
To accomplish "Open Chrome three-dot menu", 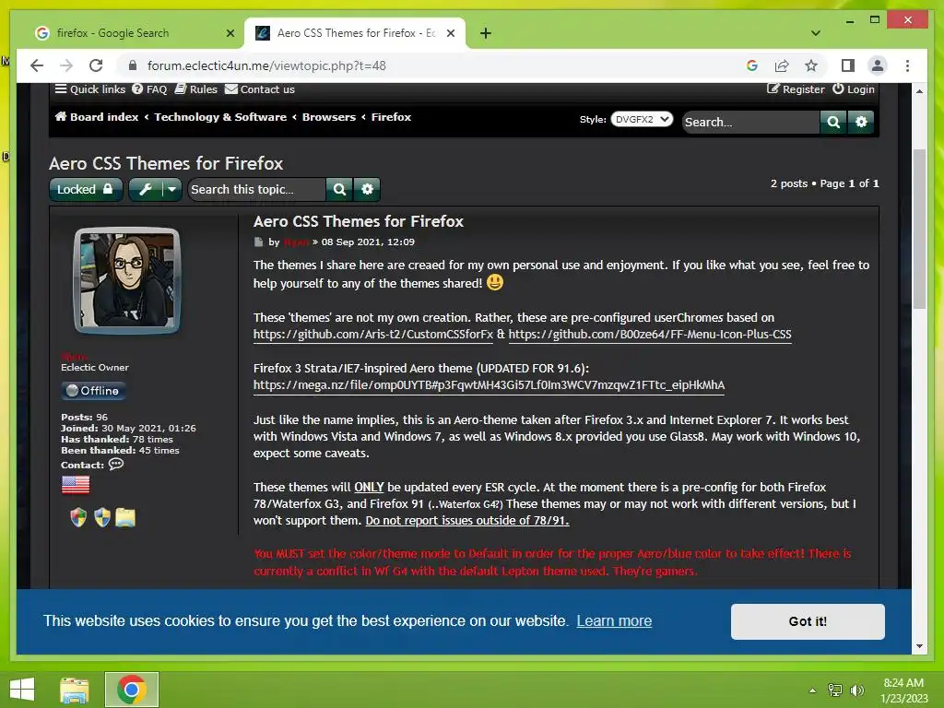I will pos(907,65).
